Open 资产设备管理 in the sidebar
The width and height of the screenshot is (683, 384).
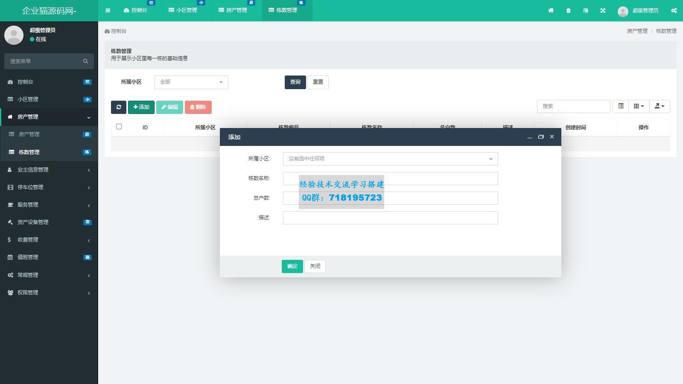49,222
